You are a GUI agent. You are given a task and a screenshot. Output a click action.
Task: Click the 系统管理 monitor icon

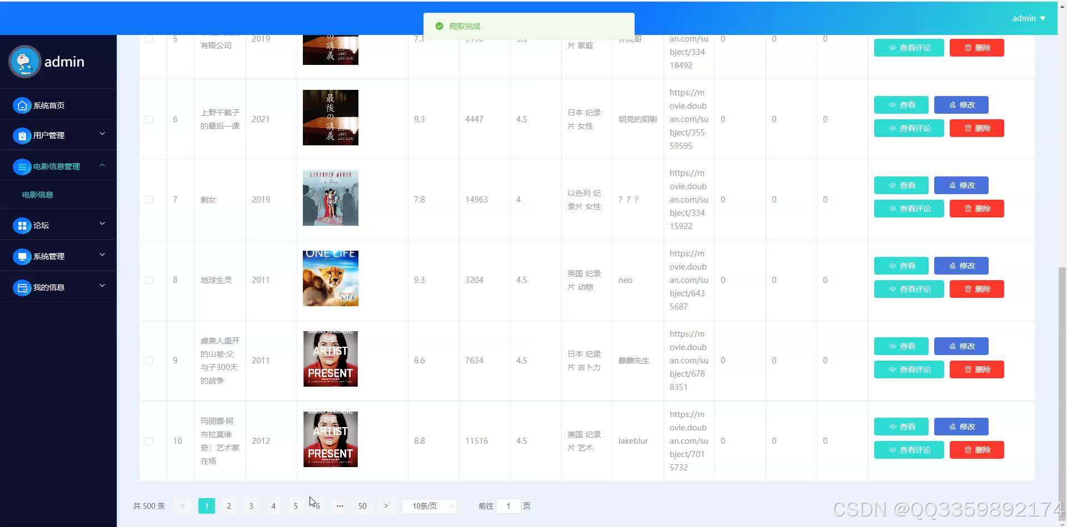pos(22,256)
